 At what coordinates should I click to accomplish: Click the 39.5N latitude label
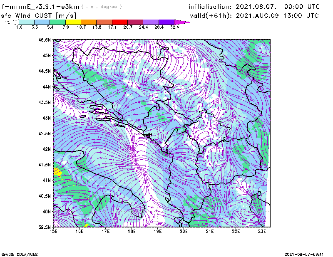(45, 227)
